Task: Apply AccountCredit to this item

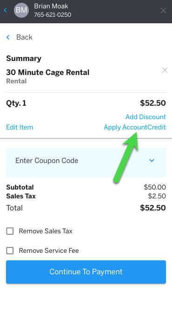Action: tap(135, 127)
